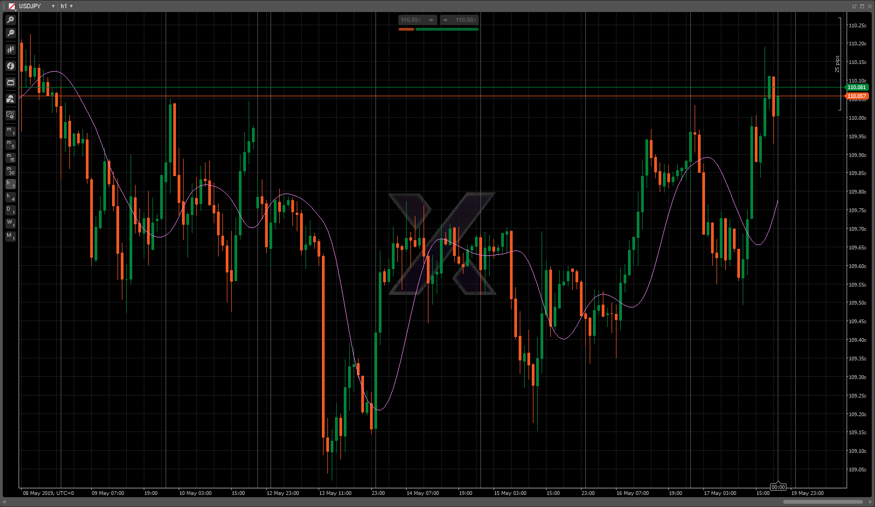Image resolution: width=875 pixels, height=507 pixels.
Task: Click the "08 May 2019, UTC+0" time label
Action: (x=48, y=493)
